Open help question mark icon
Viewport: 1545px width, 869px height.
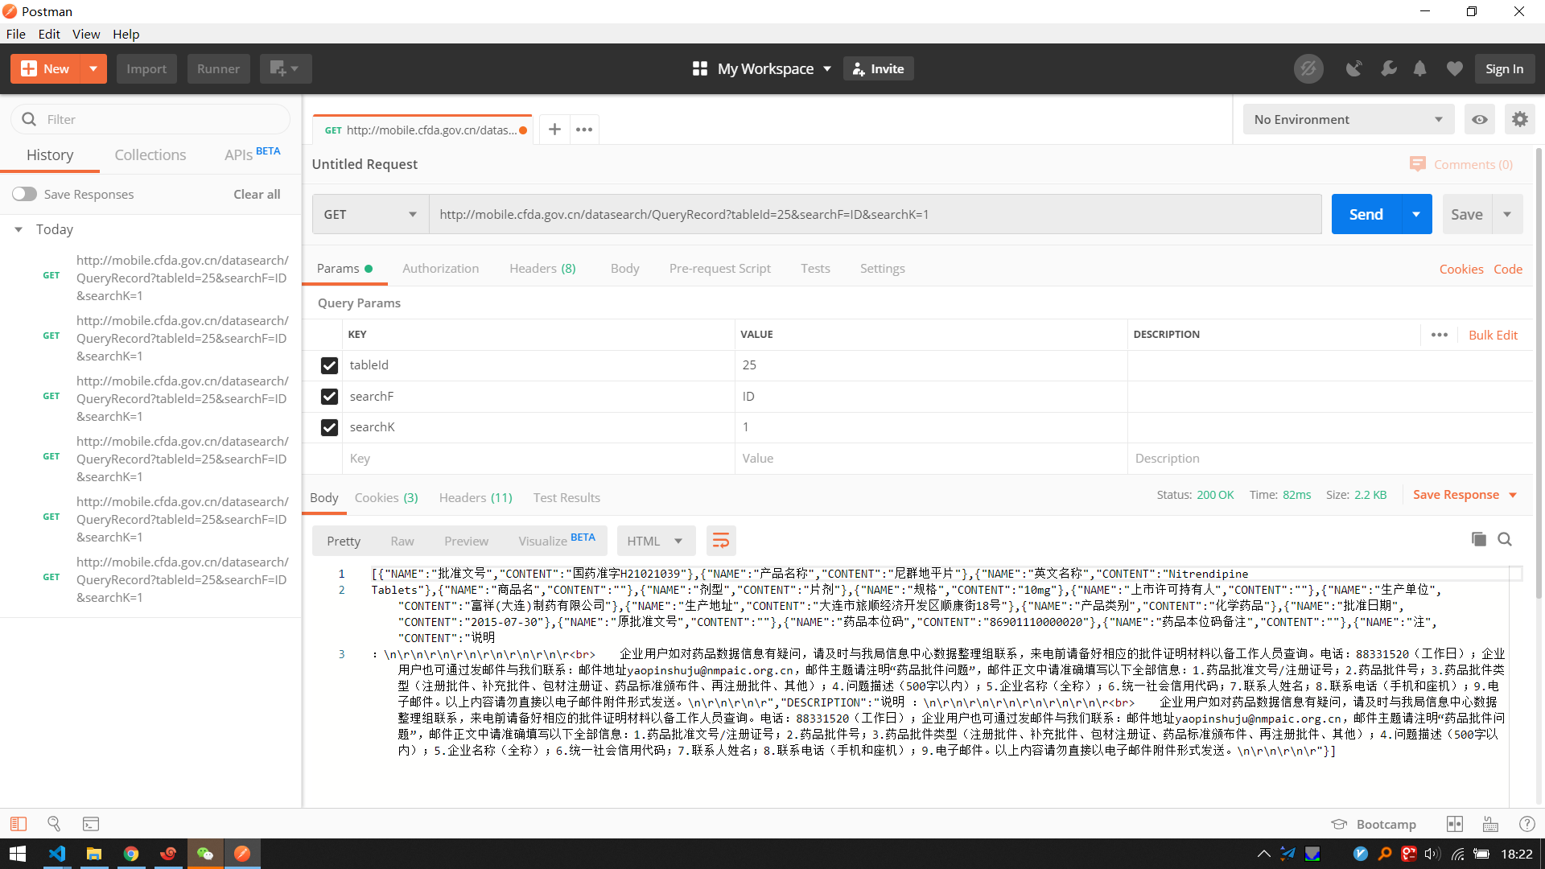1526,824
